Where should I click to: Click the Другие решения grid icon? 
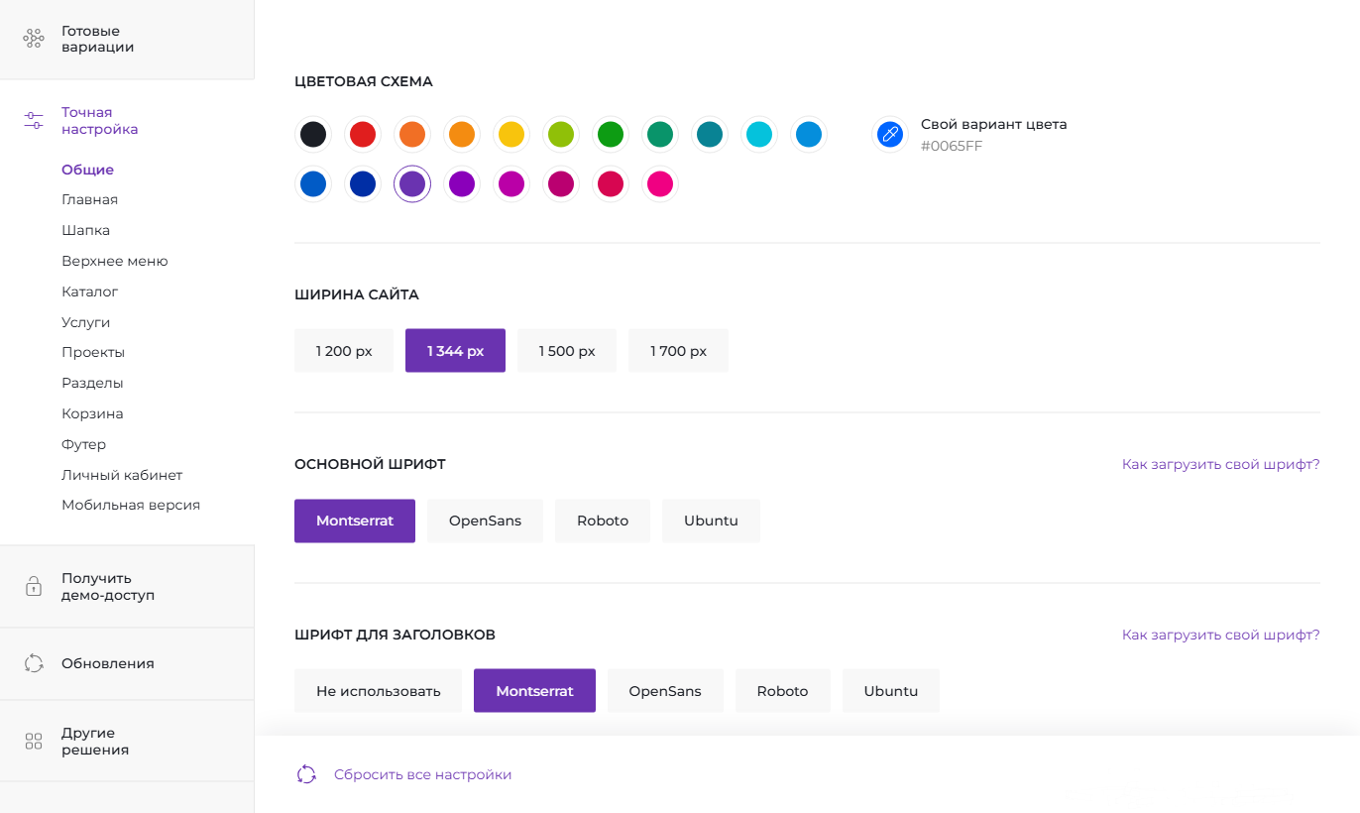point(34,742)
